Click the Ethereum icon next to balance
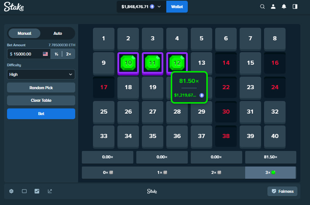Screen dimensions: 310x205 point(152,7)
